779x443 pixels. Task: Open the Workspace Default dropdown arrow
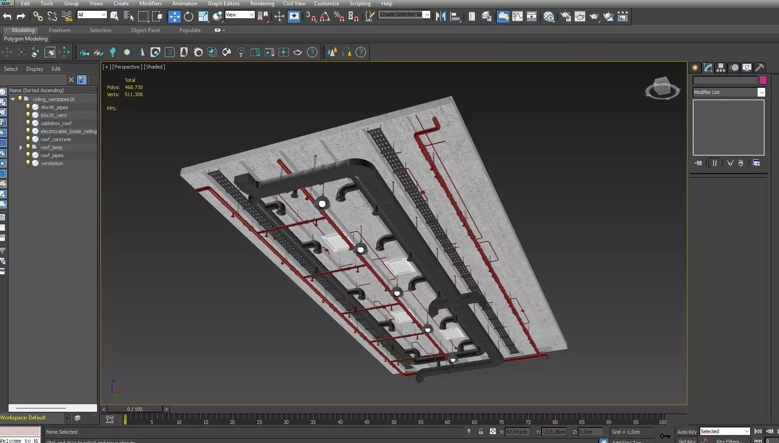67,418
